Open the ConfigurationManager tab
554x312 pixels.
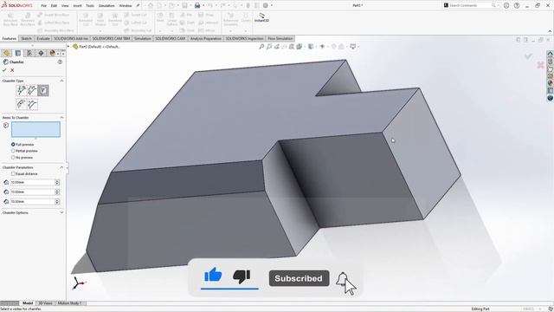click(x=29, y=53)
